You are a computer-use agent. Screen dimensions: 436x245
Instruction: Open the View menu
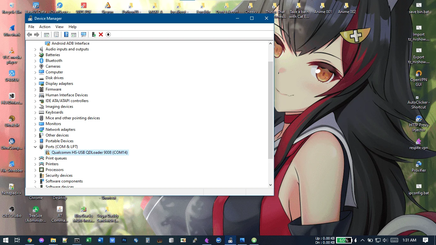(x=59, y=27)
